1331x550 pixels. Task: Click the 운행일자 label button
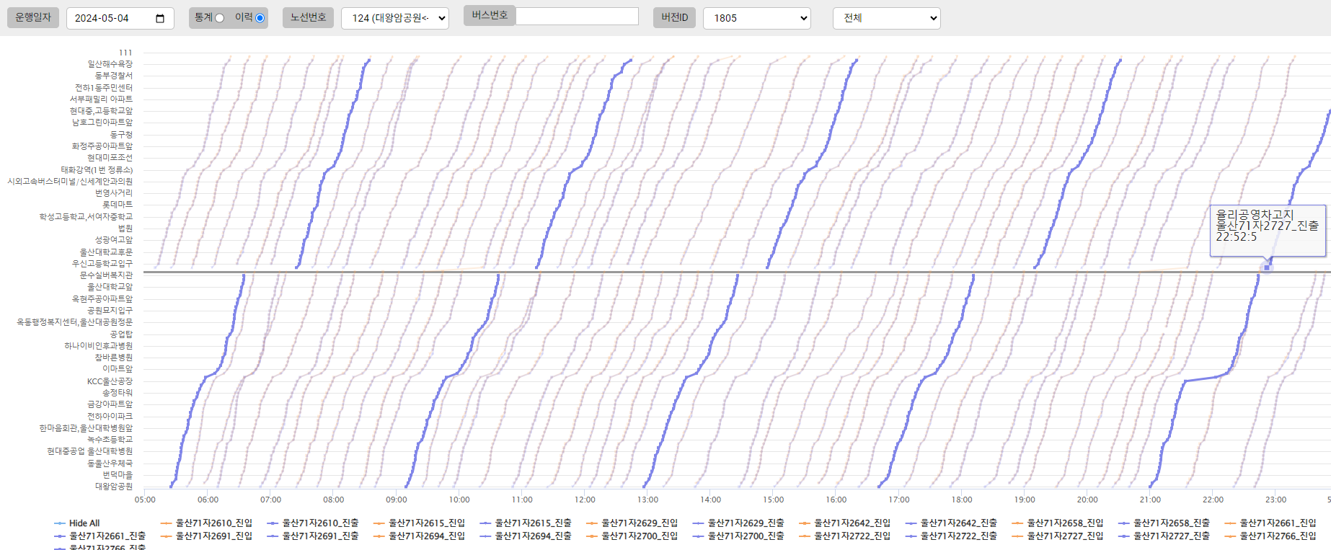pos(33,17)
